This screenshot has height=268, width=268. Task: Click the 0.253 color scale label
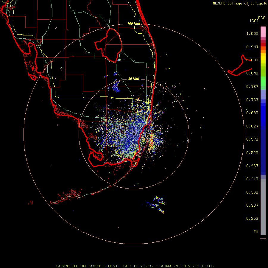pos(252,219)
